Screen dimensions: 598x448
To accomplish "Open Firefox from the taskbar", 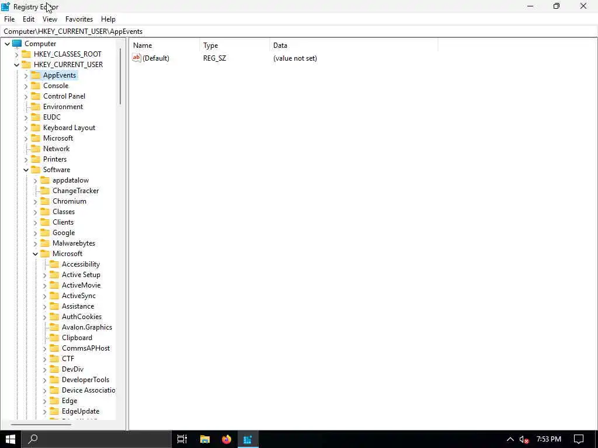I will click(227, 439).
